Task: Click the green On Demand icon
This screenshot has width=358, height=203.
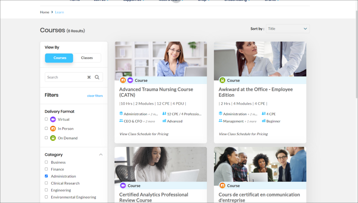Action: click(x=53, y=138)
